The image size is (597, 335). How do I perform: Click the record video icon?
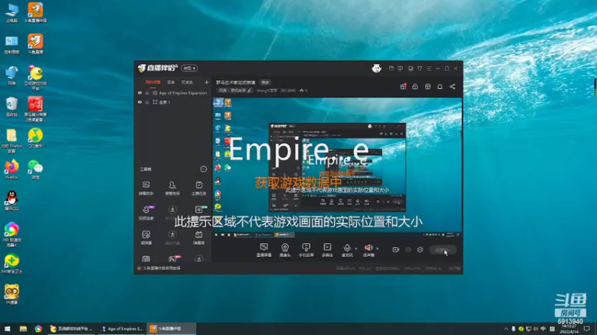tap(396, 250)
